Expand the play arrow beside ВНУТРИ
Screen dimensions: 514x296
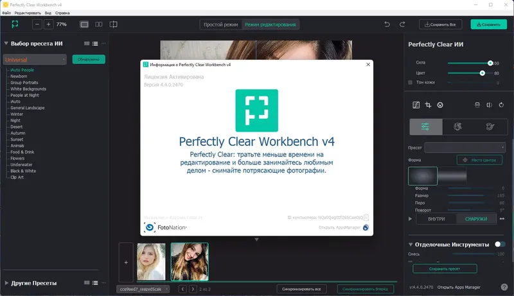(x=410, y=219)
